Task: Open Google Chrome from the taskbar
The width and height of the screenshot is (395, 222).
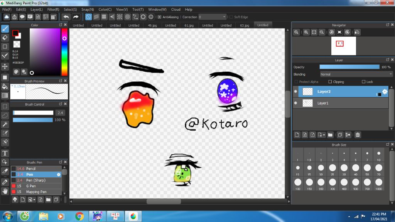Action: coord(79,216)
